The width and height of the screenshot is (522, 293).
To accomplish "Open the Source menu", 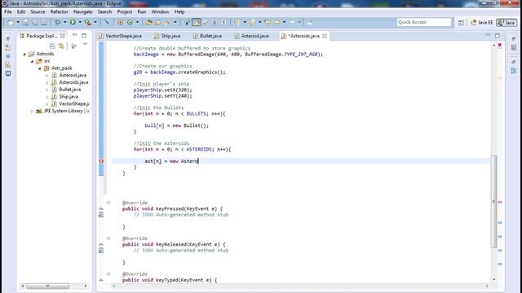I will click(x=38, y=11).
